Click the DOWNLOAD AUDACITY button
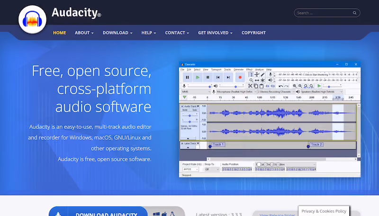This screenshot has height=216, width=379. [x=98, y=211]
